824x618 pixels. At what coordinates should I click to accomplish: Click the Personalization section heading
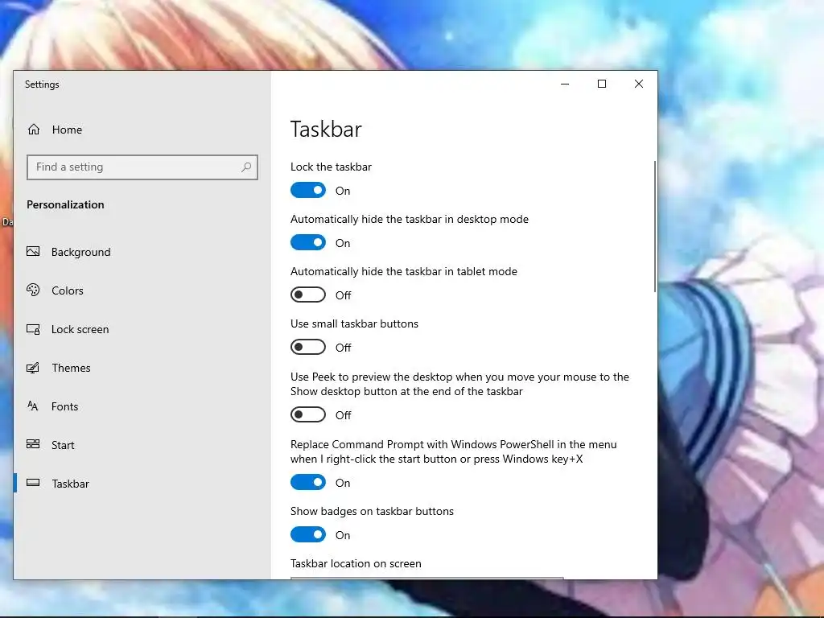(x=65, y=204)
